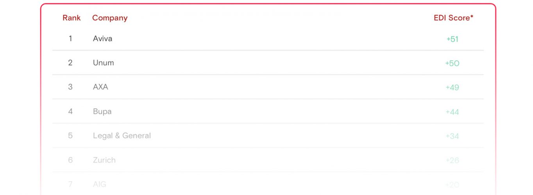533x195 pixels.
Task: Select the AIG company name
Action: (100, 184)
